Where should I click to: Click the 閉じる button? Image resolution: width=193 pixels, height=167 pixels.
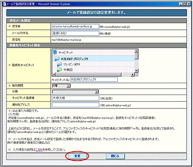(115, 156)
